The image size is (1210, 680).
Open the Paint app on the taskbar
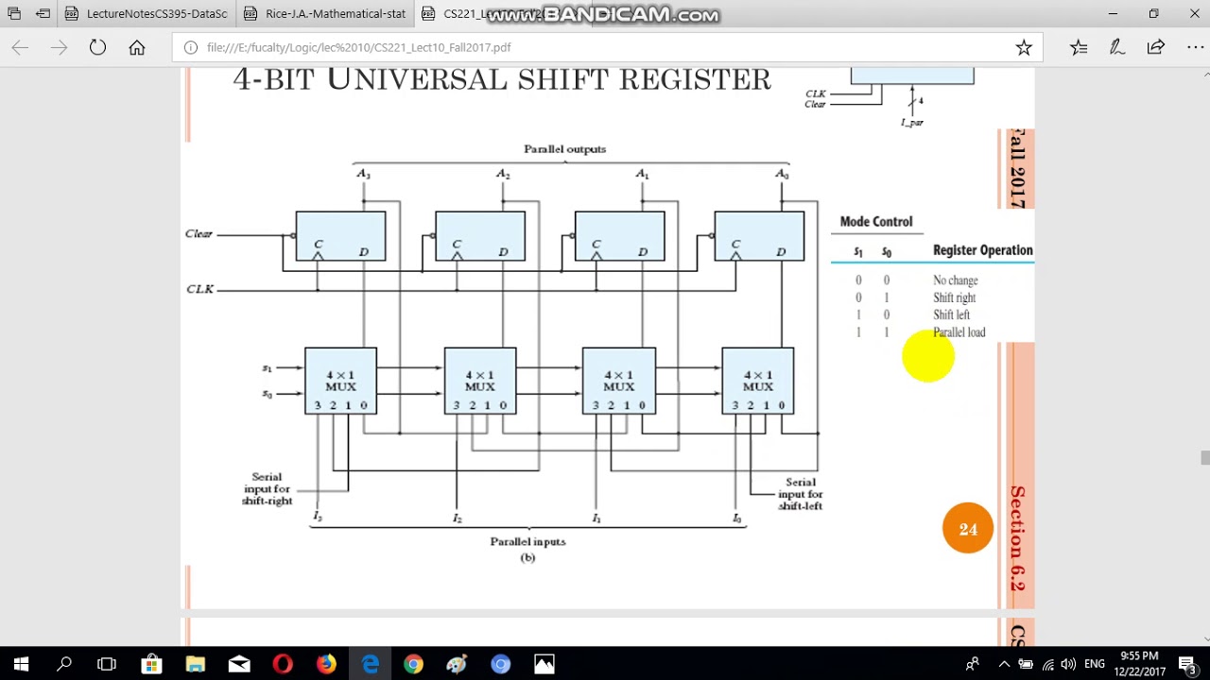tap(457, 664)
